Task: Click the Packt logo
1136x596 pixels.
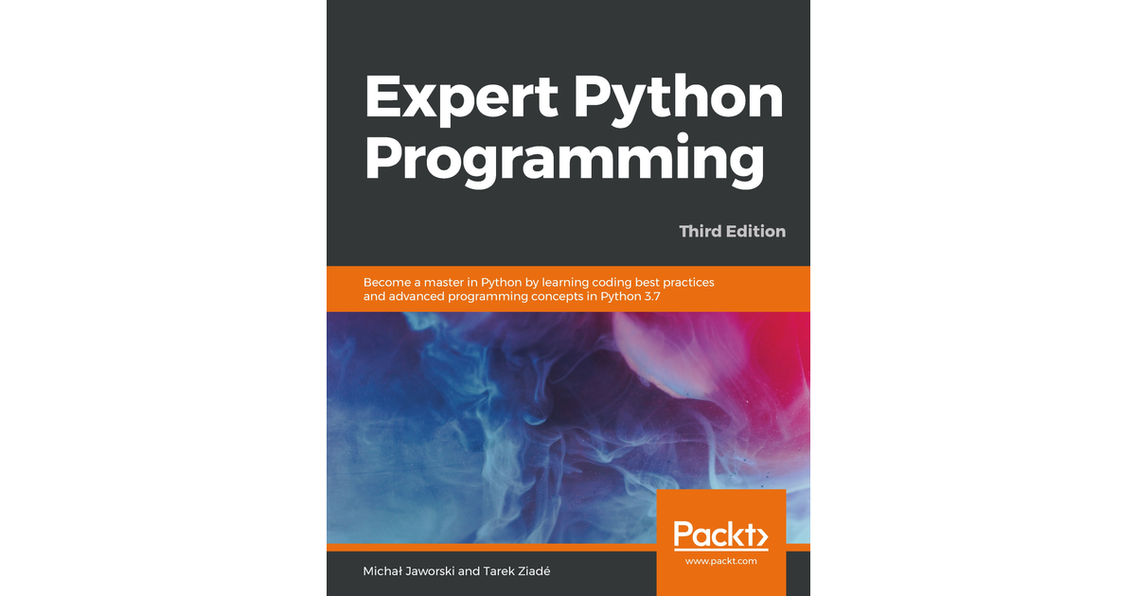Action: (719, 535)
